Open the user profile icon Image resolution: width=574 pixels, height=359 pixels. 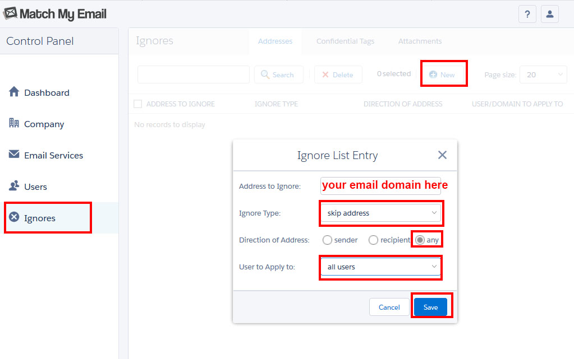coord(549,15)
